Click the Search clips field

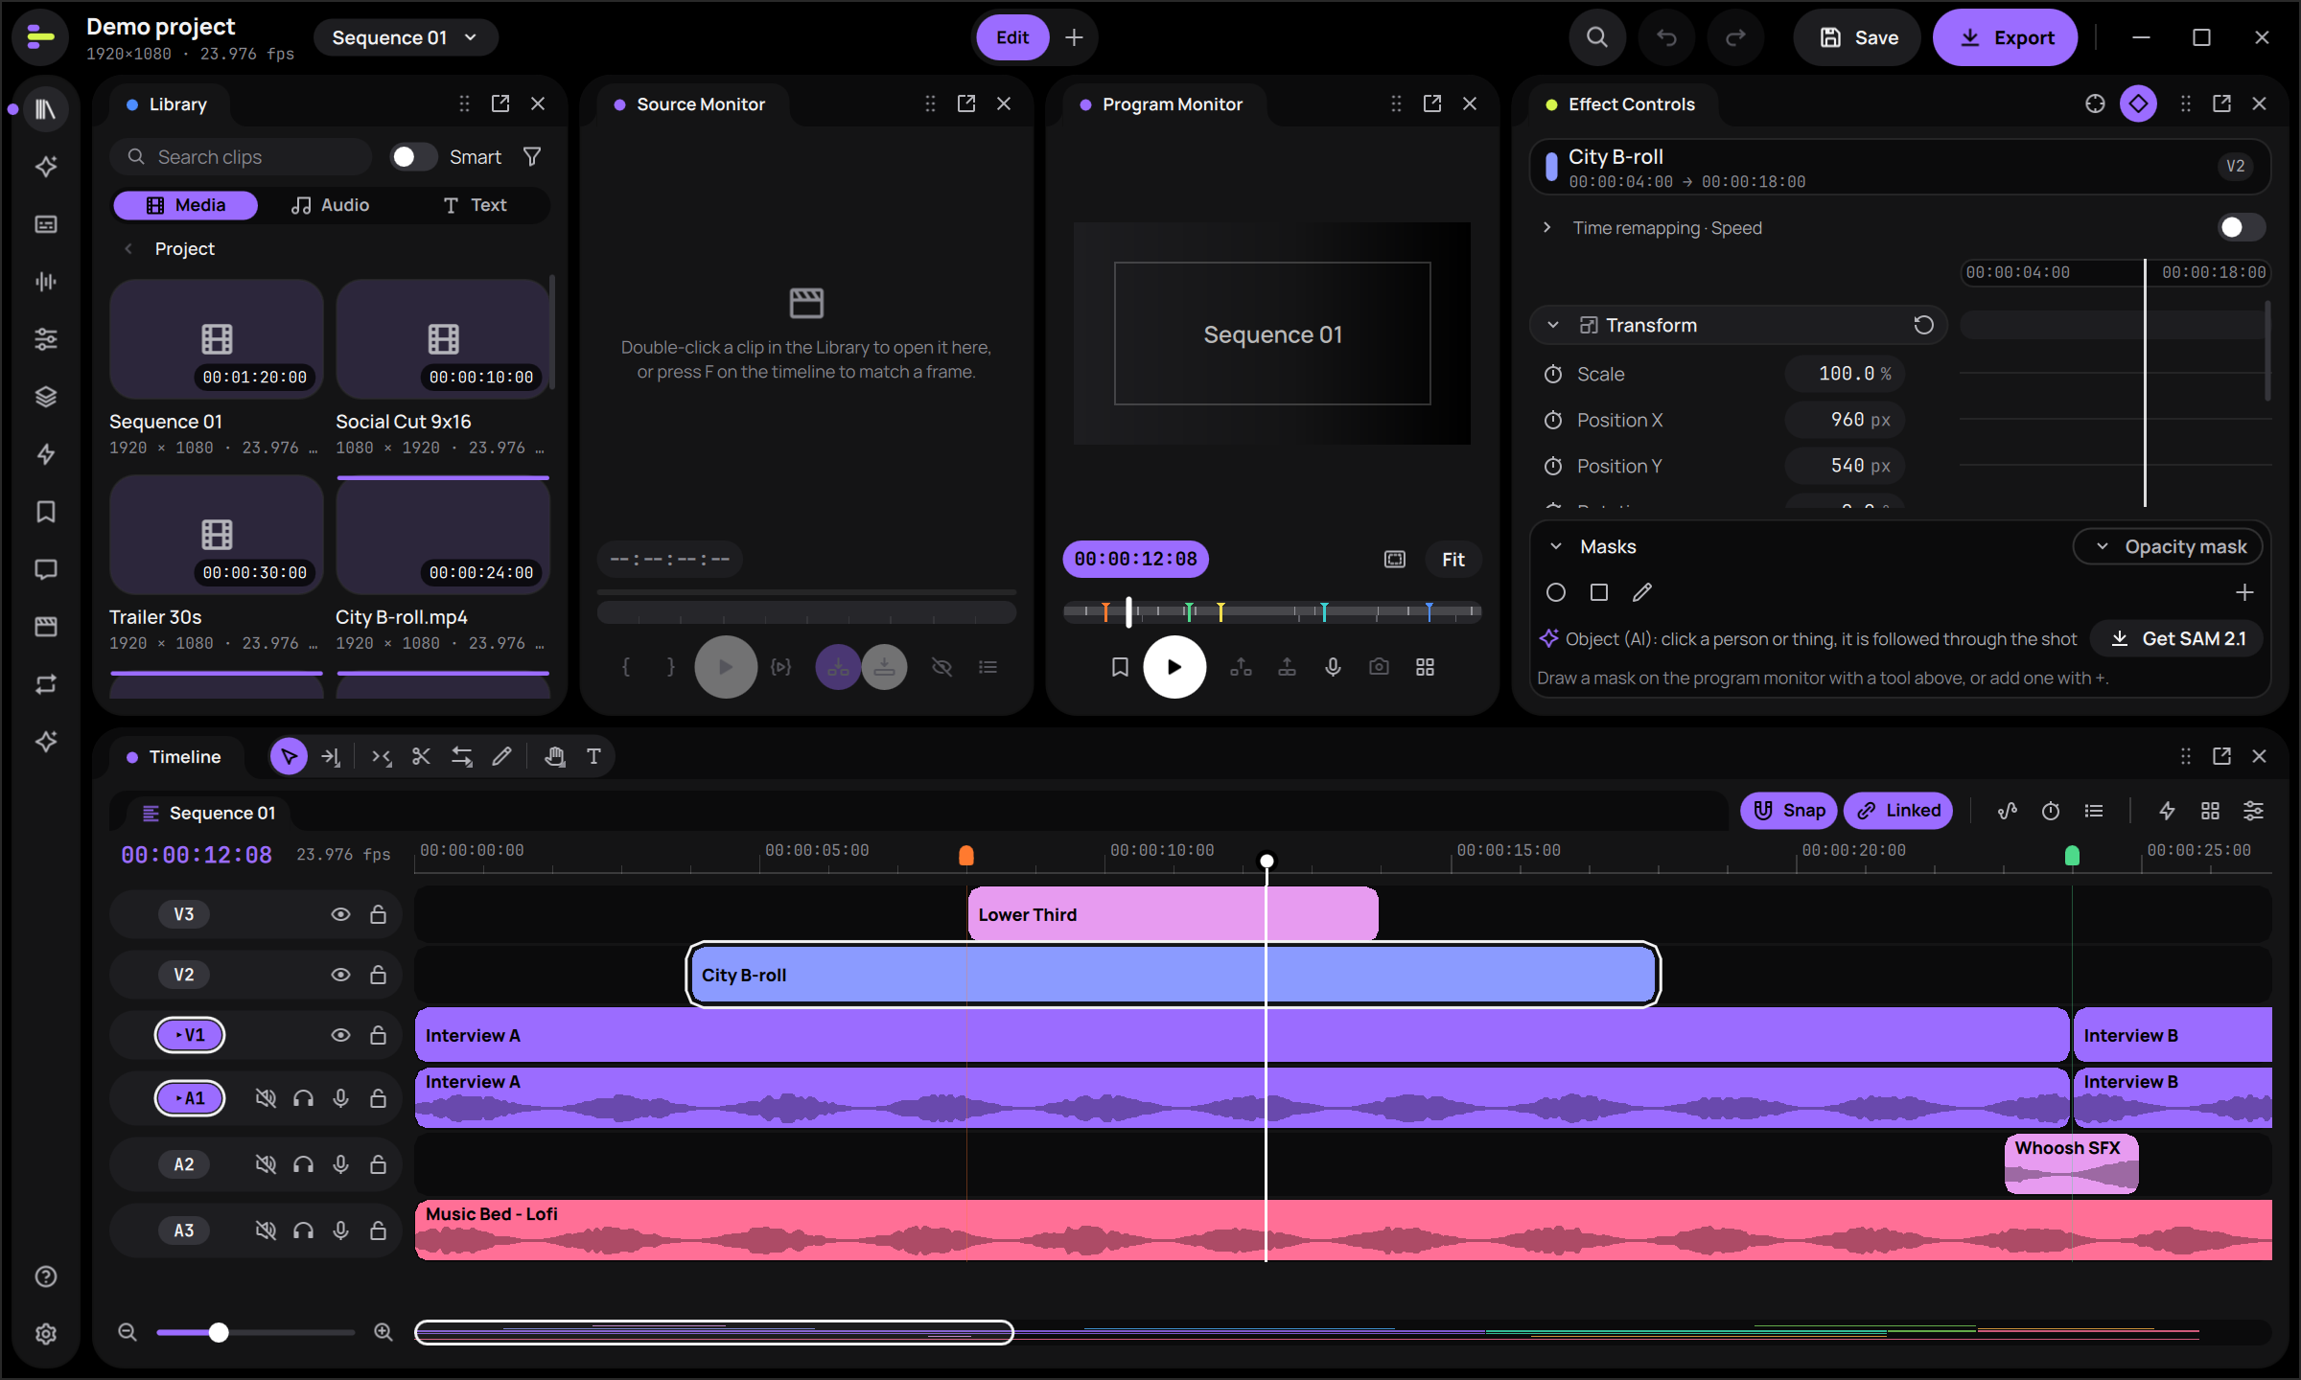click(x=241, y=156)
